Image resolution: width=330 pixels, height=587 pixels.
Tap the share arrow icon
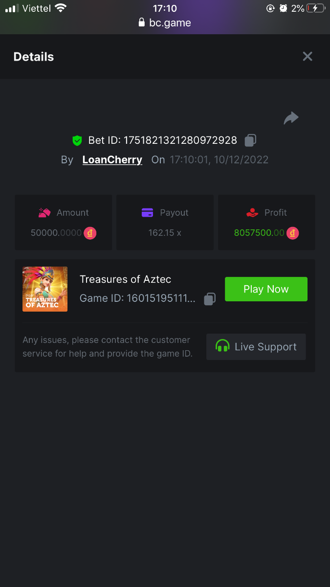point(291,118)
